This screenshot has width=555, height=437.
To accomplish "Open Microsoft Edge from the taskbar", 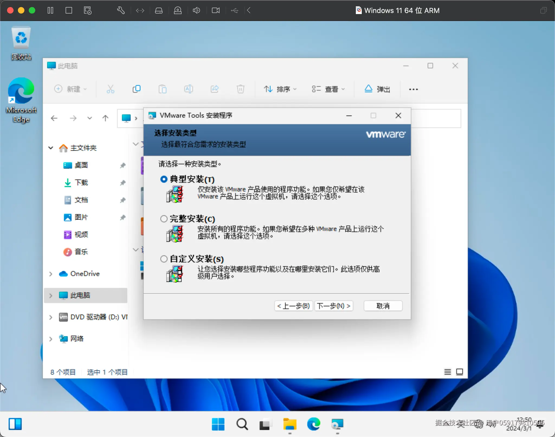I will click(x=314, y=424).
